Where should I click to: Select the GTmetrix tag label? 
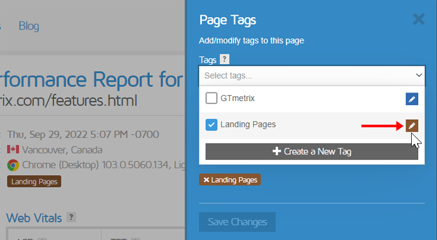(x=237, y=98)
